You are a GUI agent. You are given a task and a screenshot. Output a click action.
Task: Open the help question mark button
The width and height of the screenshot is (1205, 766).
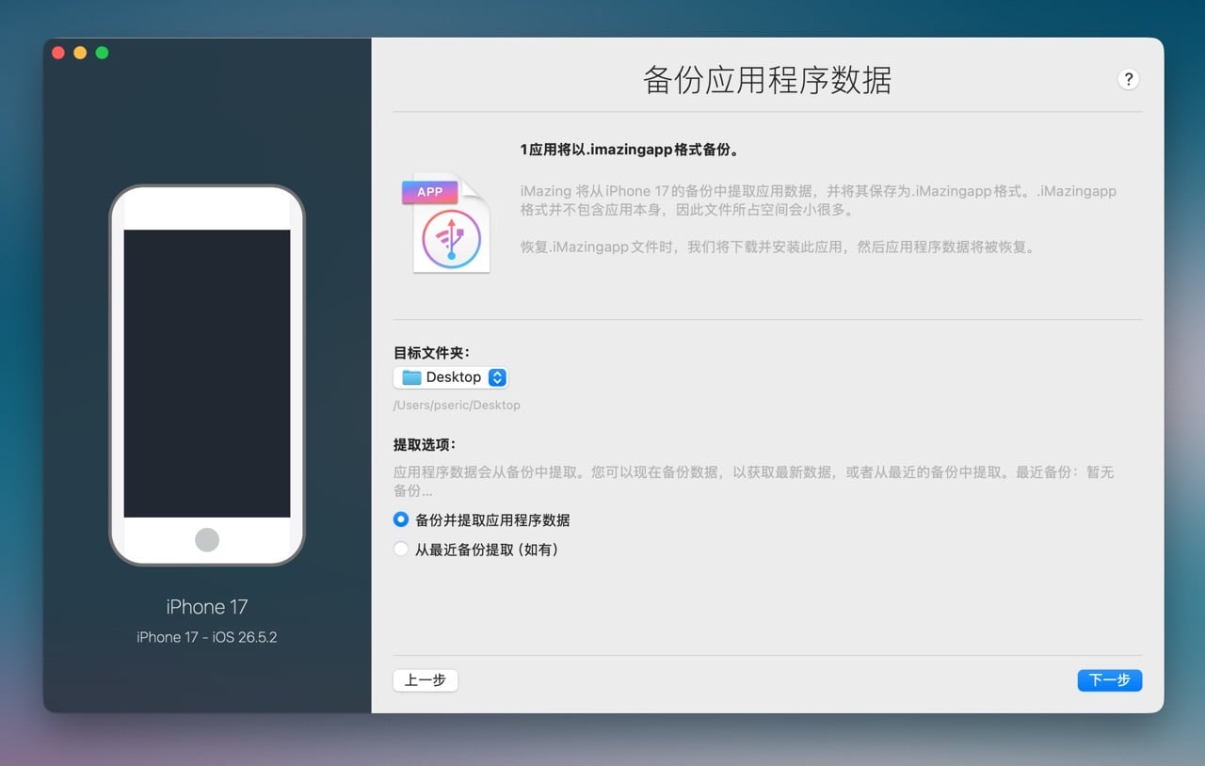tap(1129, 80)
